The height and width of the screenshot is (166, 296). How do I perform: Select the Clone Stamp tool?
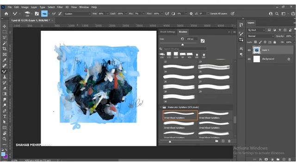[4, 77]
